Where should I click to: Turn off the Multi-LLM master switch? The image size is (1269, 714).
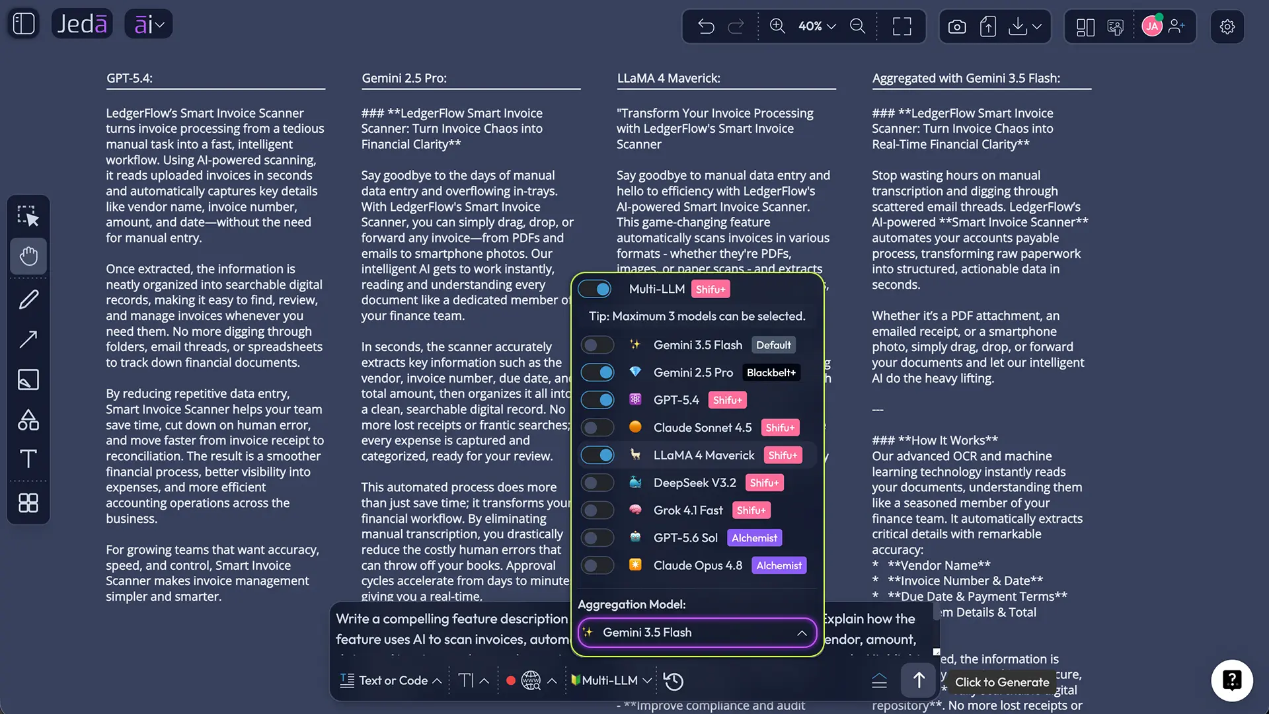[595, 289]
